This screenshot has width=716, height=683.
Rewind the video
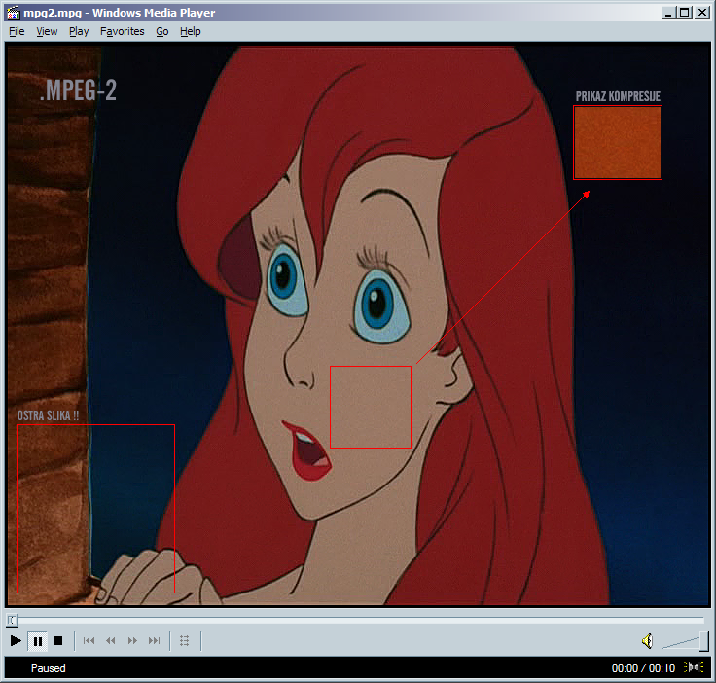[x=111, y=641]
